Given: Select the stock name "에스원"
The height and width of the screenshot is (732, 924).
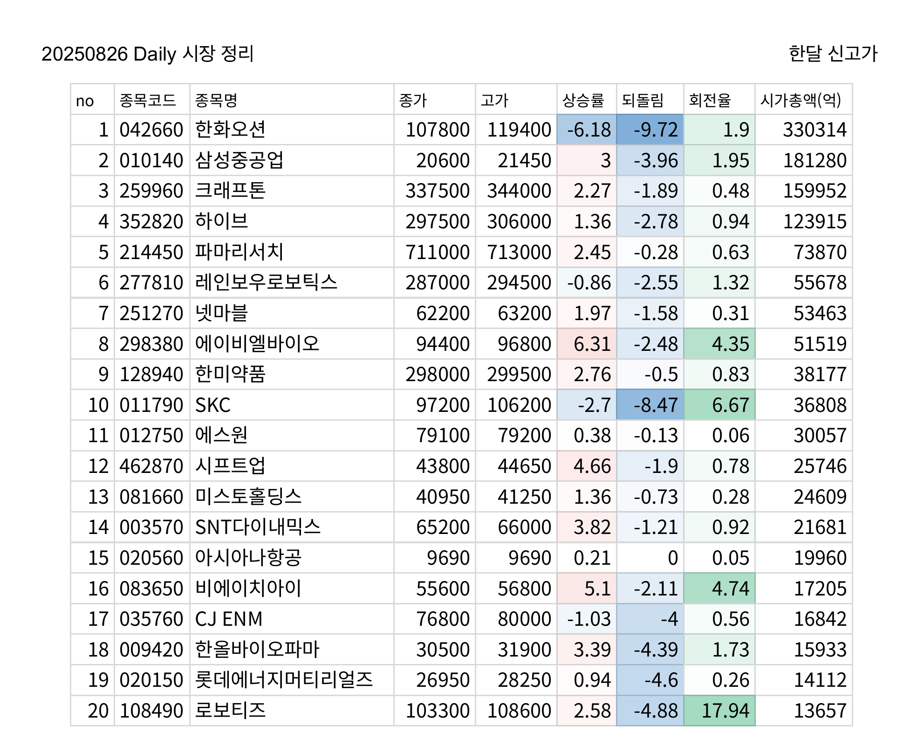Looking at the screenshot, I should pos(221,435).
